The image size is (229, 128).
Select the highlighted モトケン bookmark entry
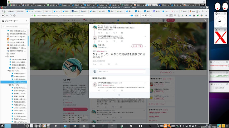14,82
